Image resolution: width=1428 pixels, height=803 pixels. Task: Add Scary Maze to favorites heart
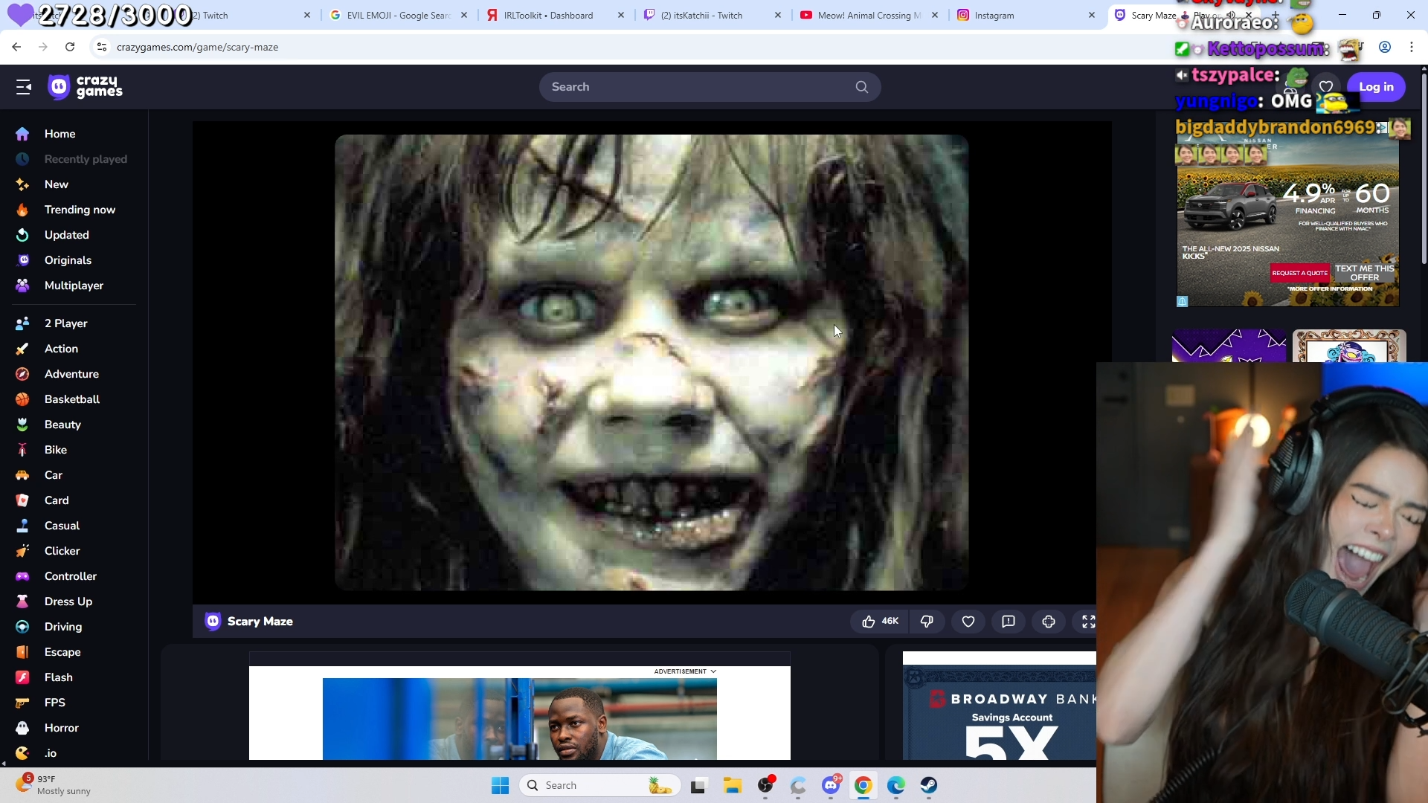(968, 622)
